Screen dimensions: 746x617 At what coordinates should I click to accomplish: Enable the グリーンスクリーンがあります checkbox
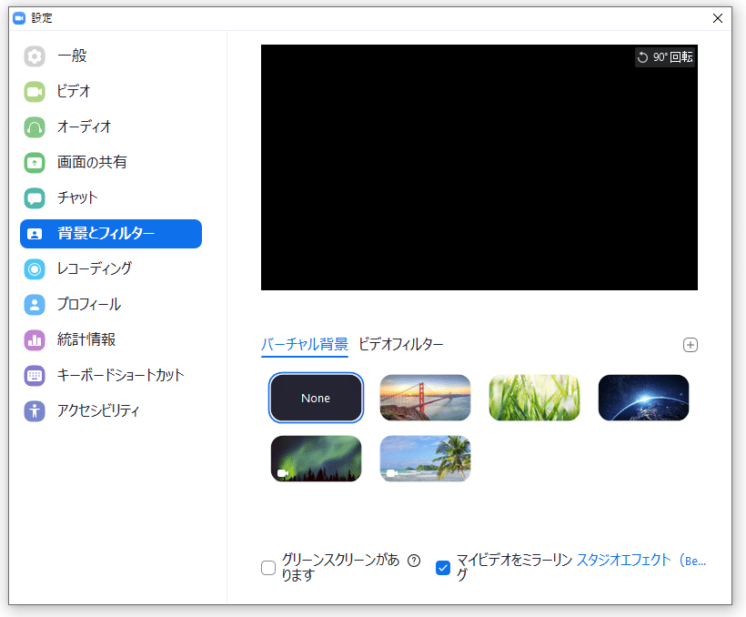pyautogui.click(x=268, y=567)
